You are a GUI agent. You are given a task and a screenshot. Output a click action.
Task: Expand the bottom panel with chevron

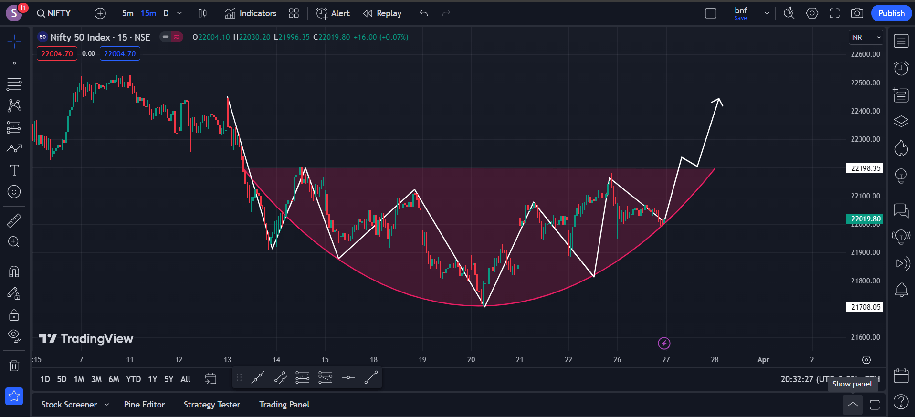point(852,405)
